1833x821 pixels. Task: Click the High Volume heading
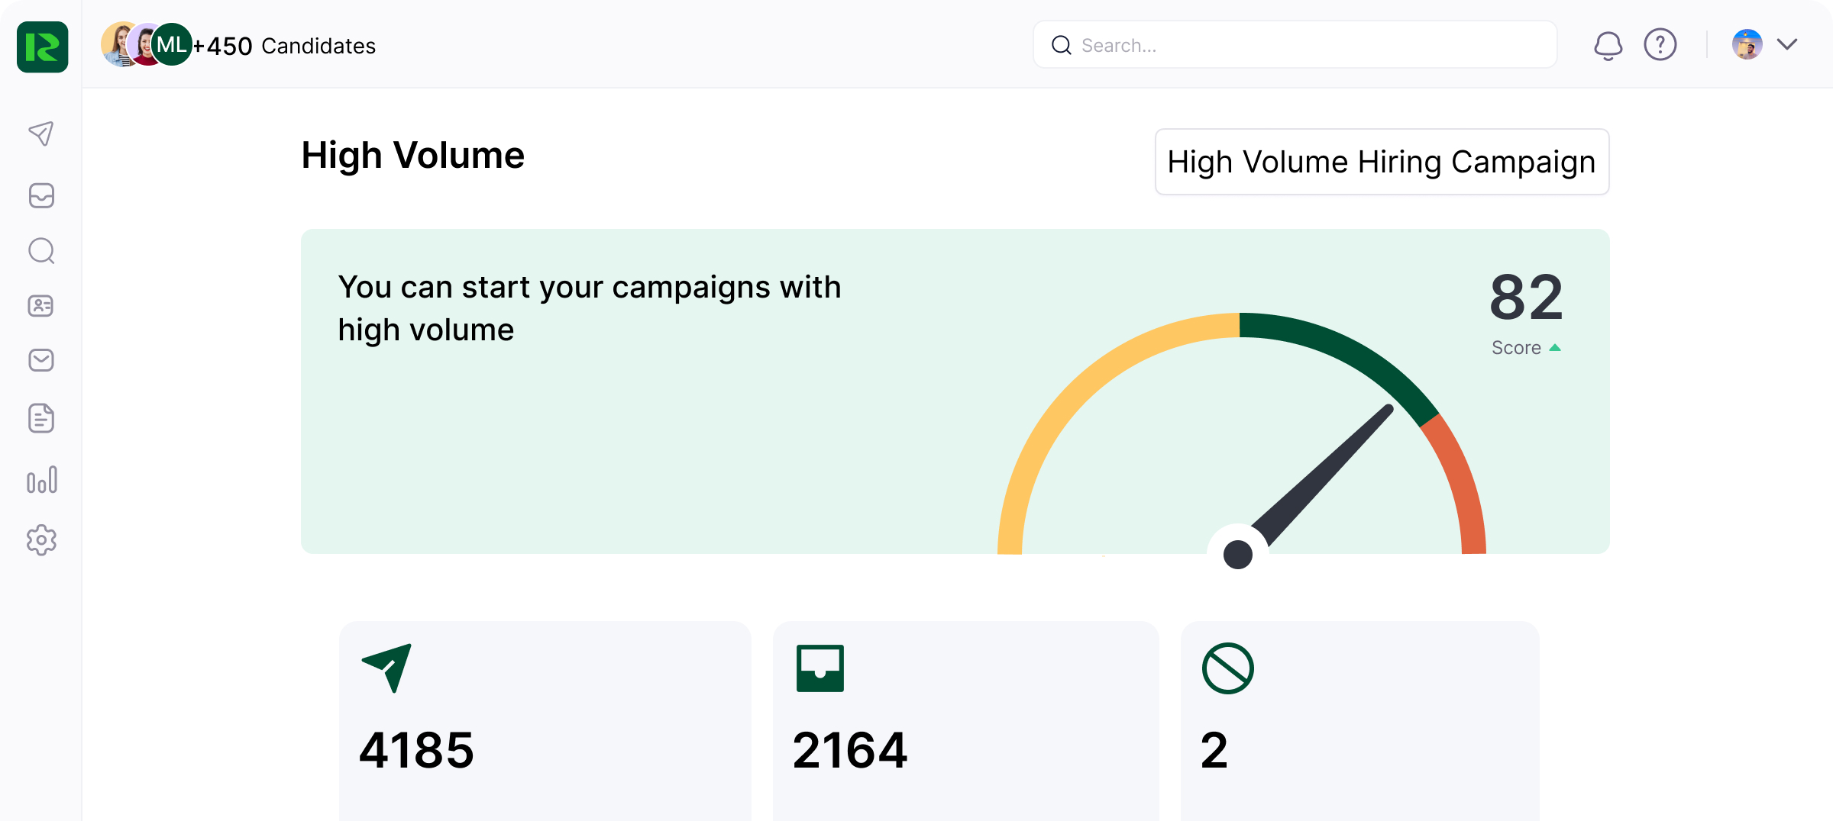click(413, 155)
